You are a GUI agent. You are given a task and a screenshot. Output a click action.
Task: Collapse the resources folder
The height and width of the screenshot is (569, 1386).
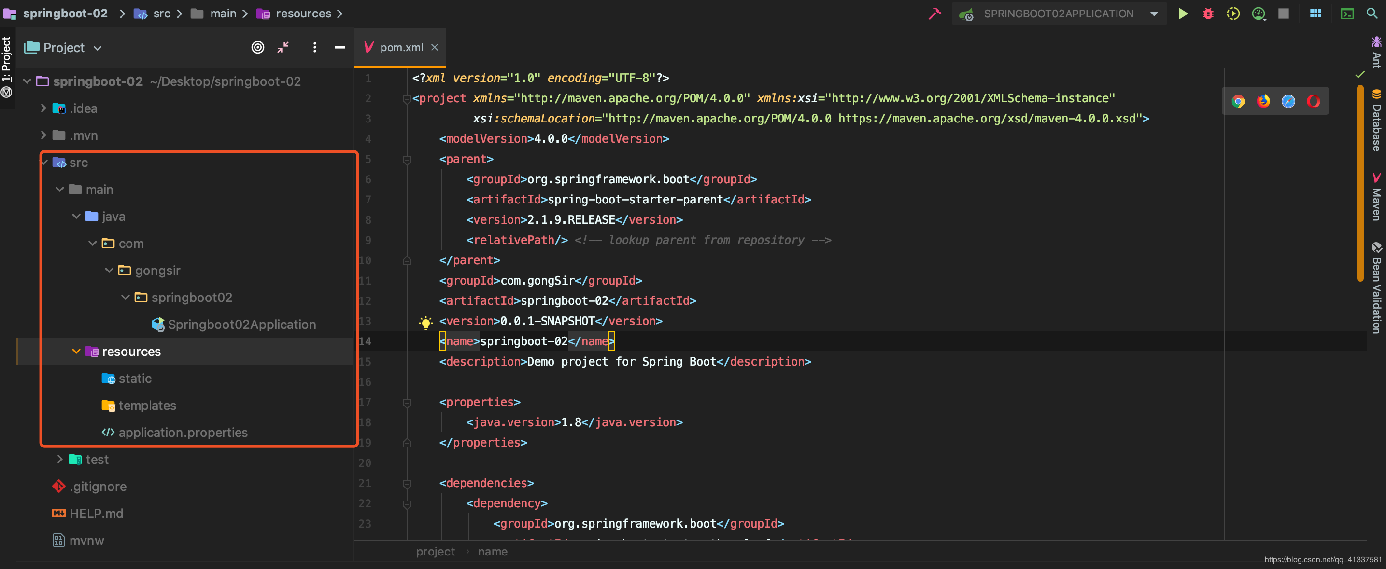click(76, 352)
